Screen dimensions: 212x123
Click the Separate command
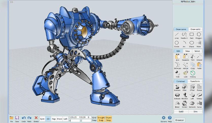185,57
